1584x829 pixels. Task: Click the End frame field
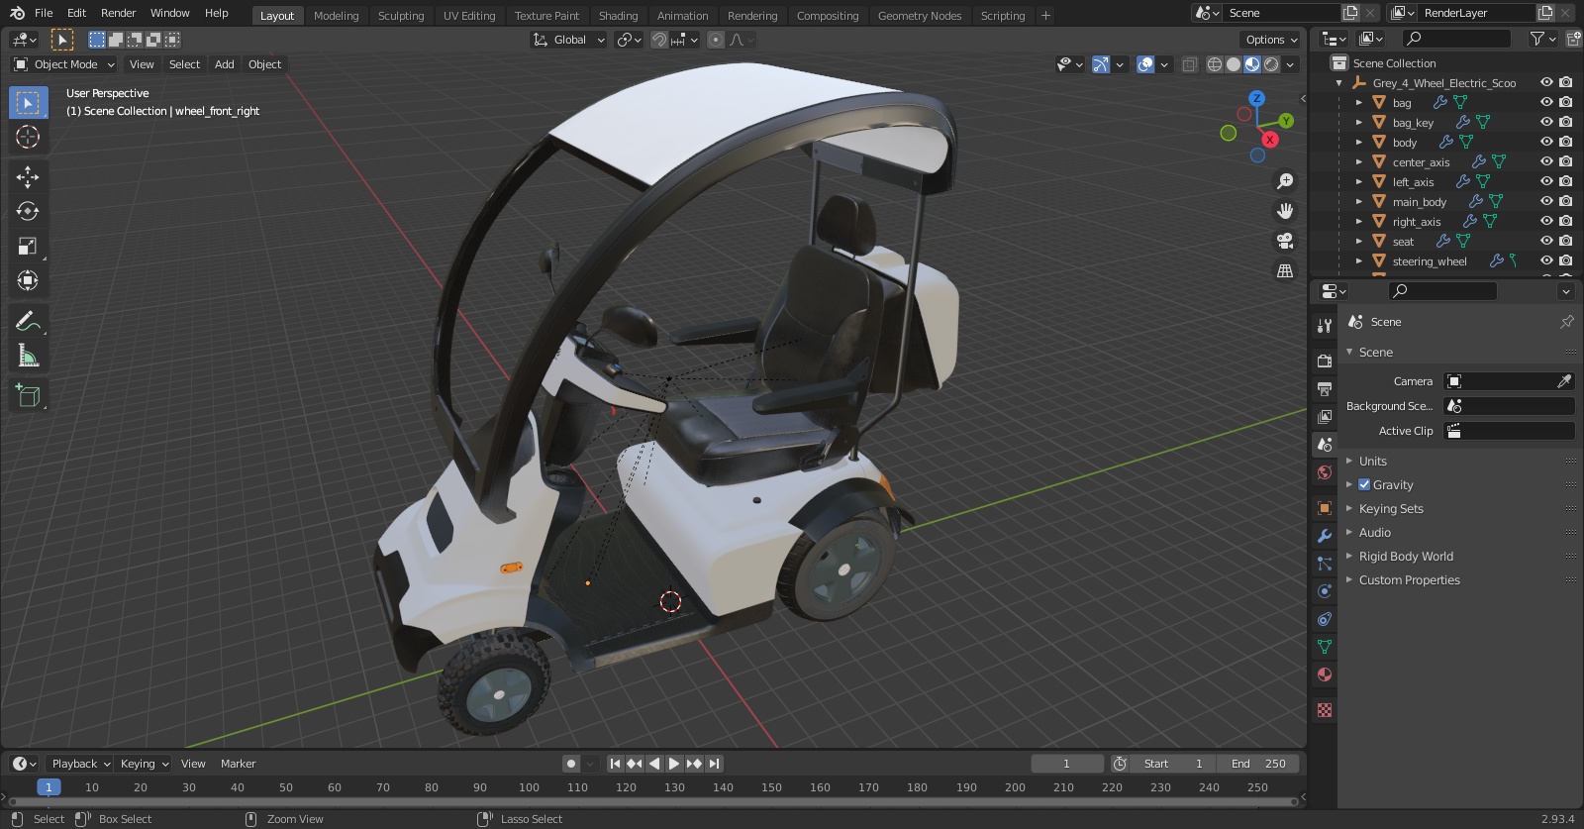1258,764
